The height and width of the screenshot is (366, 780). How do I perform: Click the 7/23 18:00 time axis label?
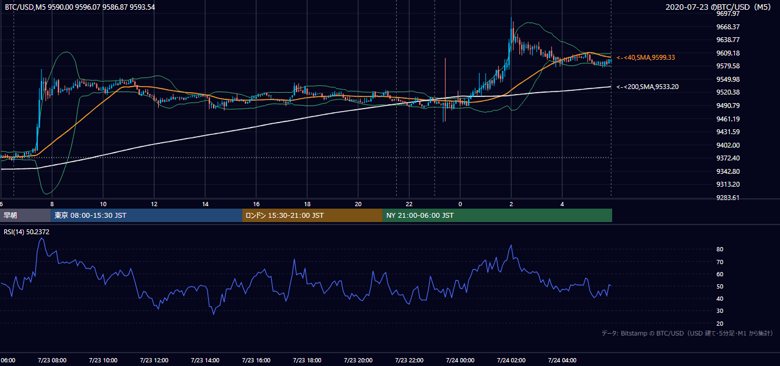[x=307, y=361]
